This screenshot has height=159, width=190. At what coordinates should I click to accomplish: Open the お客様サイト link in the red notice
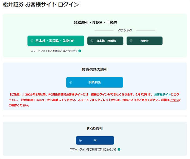coord(163,94)
